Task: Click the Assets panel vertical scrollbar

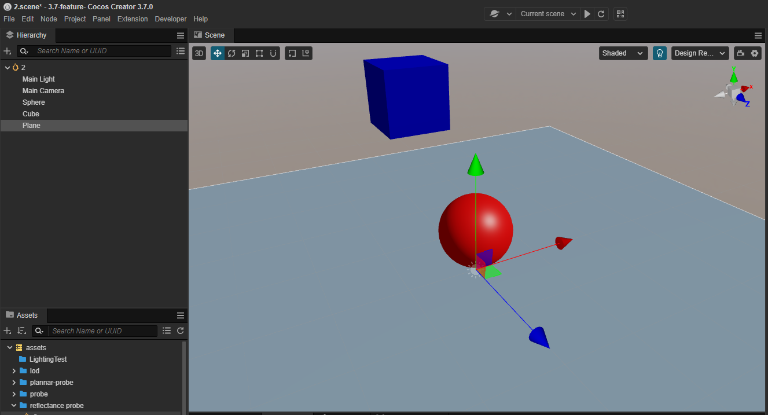Action: coord(185,376)
